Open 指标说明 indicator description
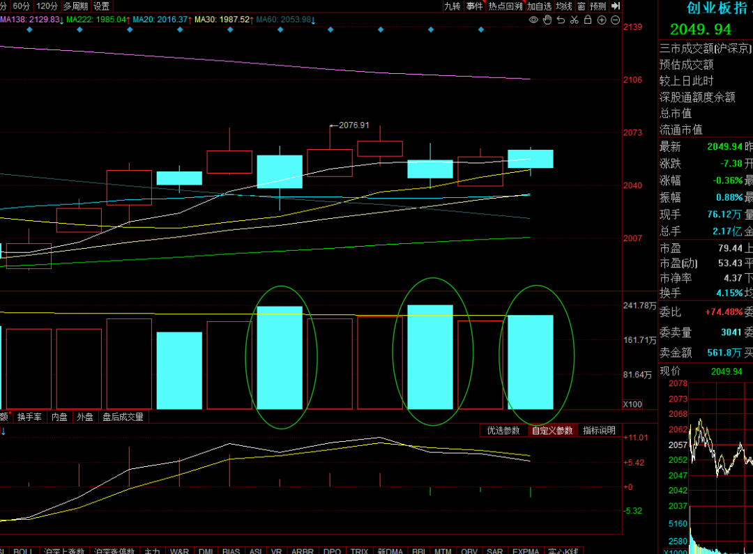Screen dimensions: 753x554 click(x=600, y=431)
